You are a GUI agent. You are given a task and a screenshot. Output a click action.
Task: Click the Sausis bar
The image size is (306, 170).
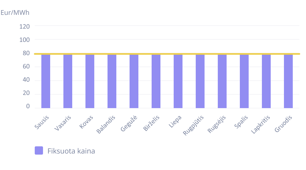tap(46, 81)
